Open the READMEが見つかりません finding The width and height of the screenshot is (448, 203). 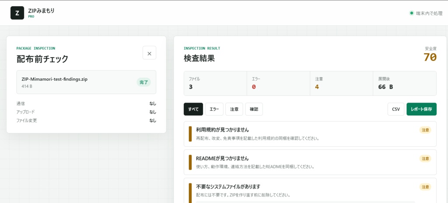coord(310,162)
